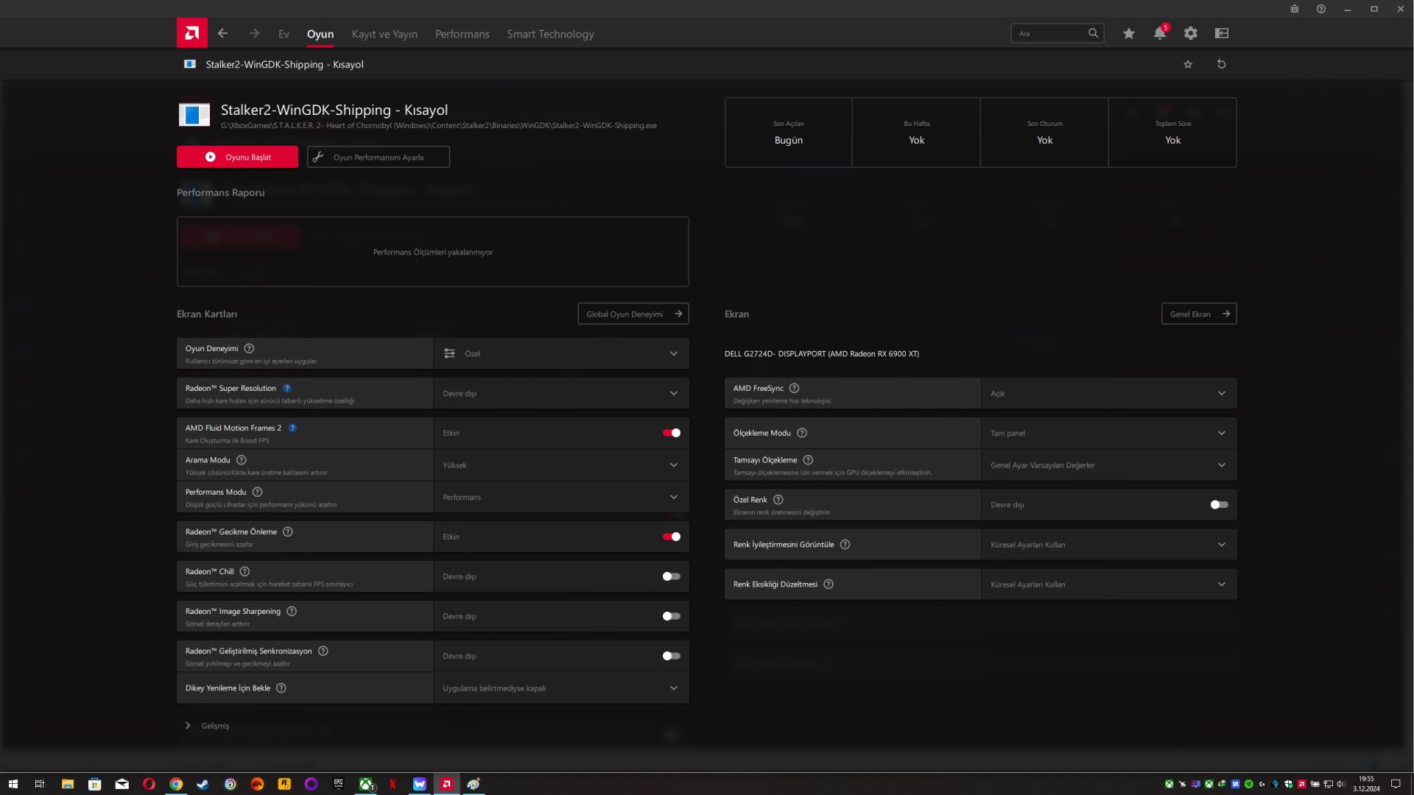
Task: Click the AMD logo home icon
Action: click(191, 33)
